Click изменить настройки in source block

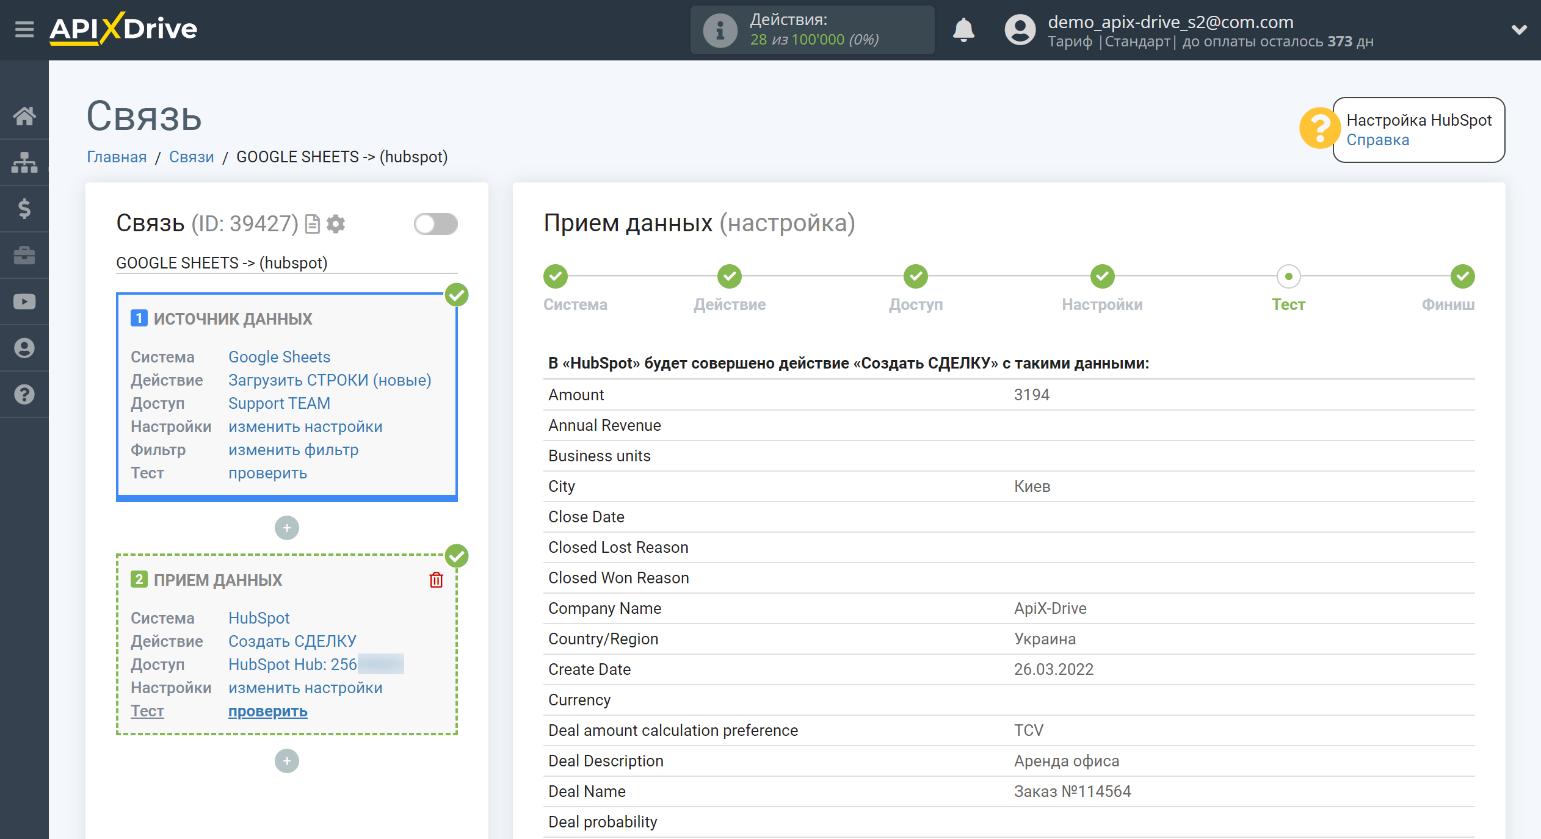(x=305, y=427)
